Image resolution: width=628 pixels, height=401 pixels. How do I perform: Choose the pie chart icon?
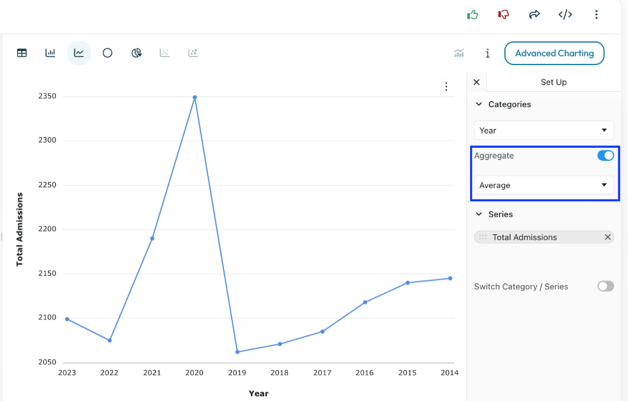click(137, 53)
